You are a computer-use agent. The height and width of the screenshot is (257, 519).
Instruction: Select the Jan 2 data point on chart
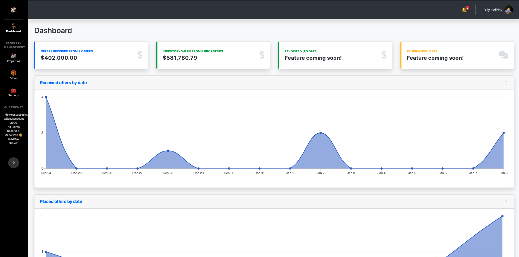321,133
